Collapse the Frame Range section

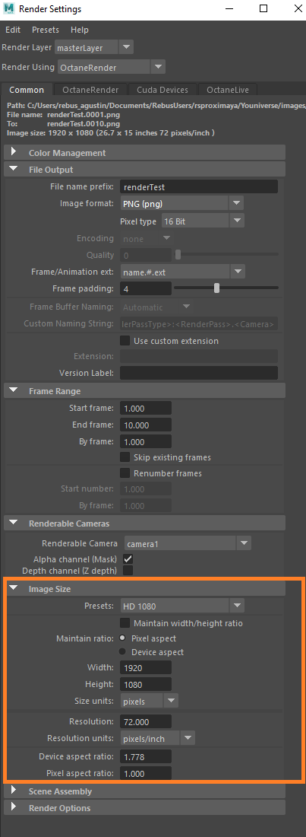point(14,391)
